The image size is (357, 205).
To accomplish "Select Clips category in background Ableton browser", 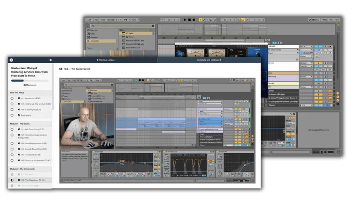I will (x=93, y=33).
